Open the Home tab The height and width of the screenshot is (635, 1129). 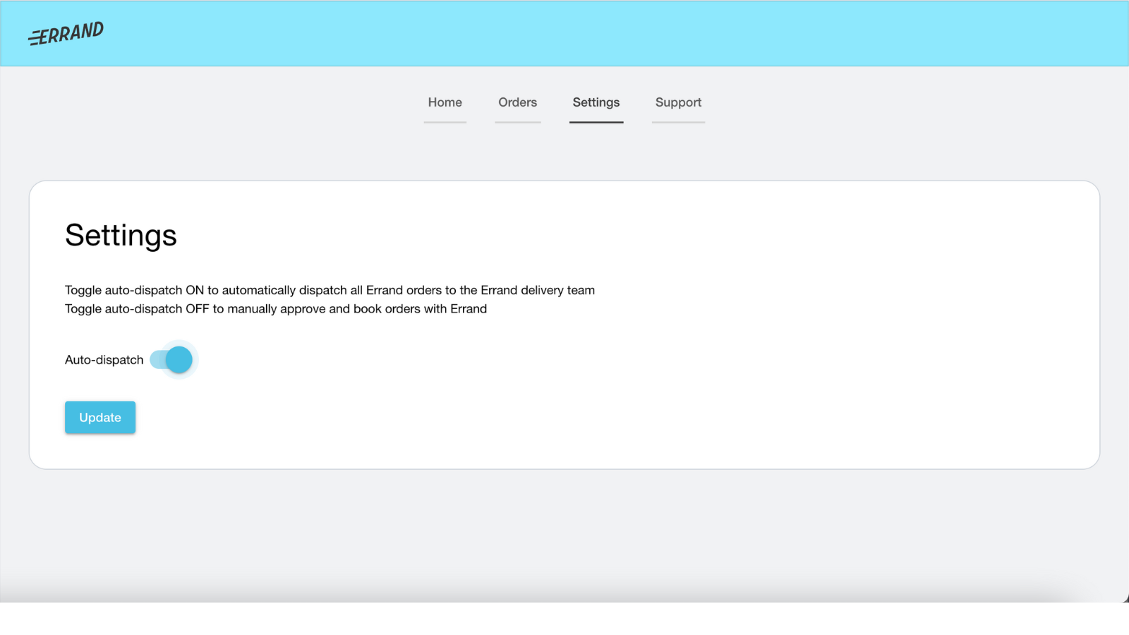click(x=445, y=103)
